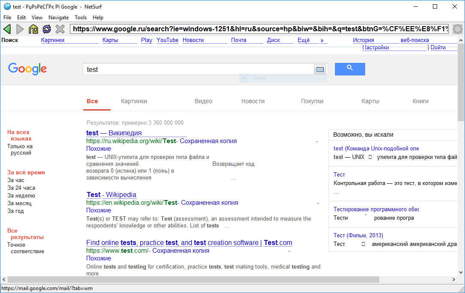Switch to the Видео search tab
Viewport: 465px width, 293px height.
tap(203, 102)
